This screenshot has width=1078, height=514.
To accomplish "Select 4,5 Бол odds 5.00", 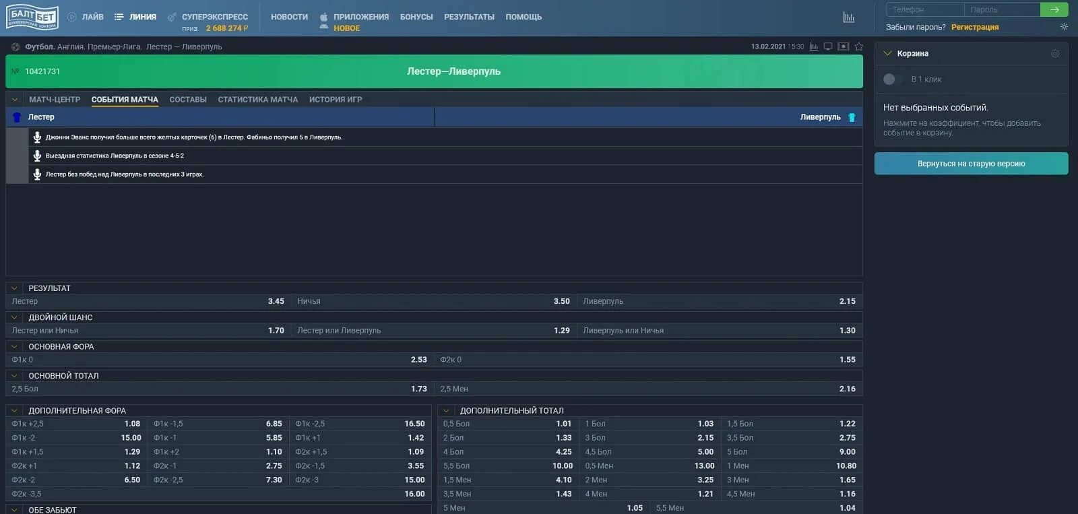I will [649, 452].
